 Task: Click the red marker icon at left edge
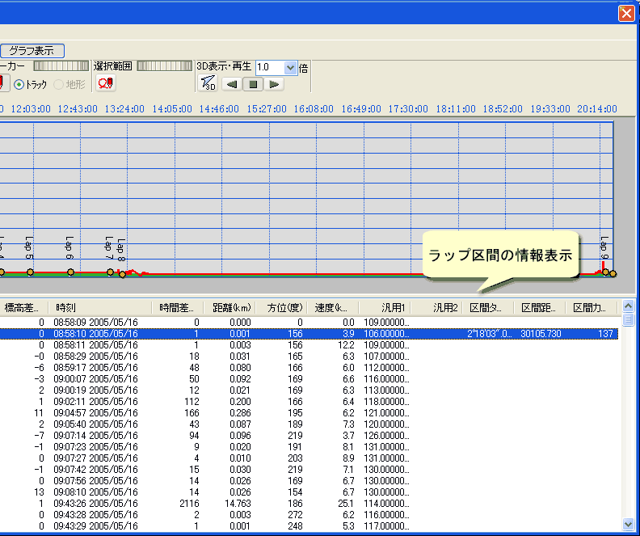pyautogui.click(x=2, y=84)
